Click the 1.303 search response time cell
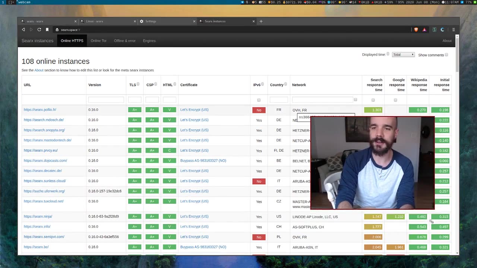Screen dimensions: 477x268 tap(373, 110)
